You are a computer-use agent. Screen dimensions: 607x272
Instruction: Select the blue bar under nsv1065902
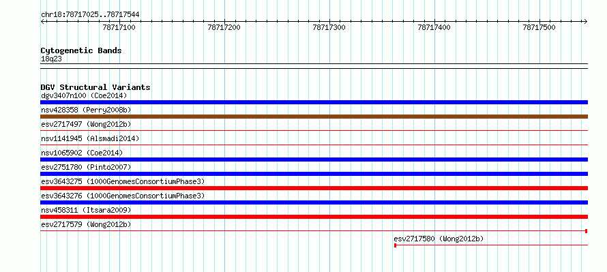tap(314, 160)
